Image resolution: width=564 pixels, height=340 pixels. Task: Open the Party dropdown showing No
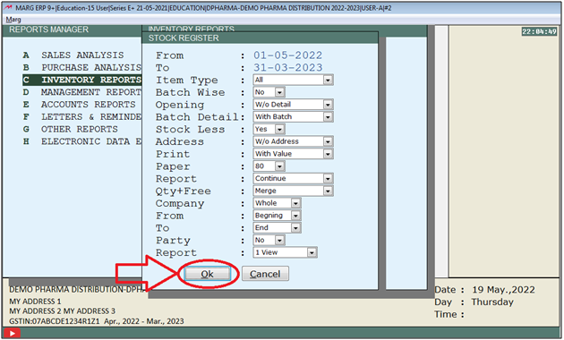pos(269,240)
